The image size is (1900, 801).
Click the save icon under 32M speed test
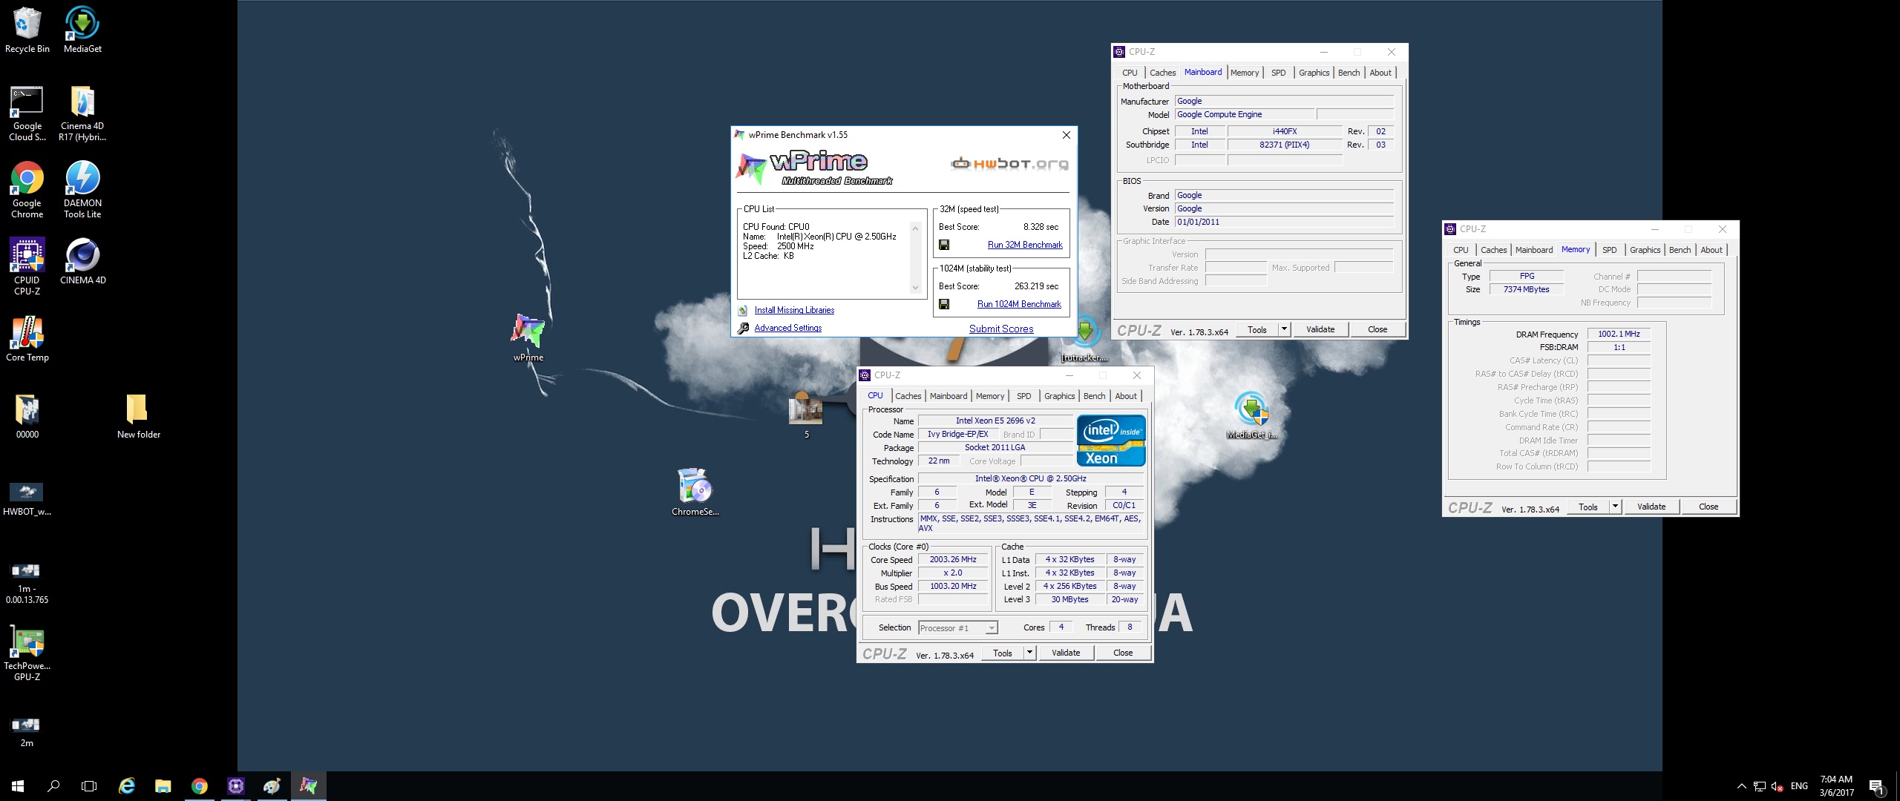tap(944, 245)
